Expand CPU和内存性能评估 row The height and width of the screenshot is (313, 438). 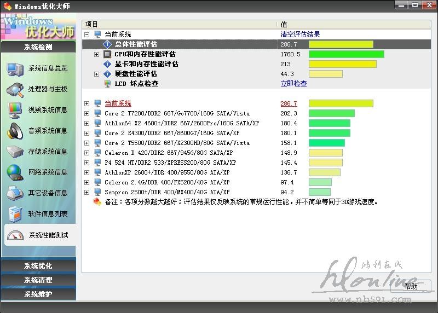click(97, 54)
